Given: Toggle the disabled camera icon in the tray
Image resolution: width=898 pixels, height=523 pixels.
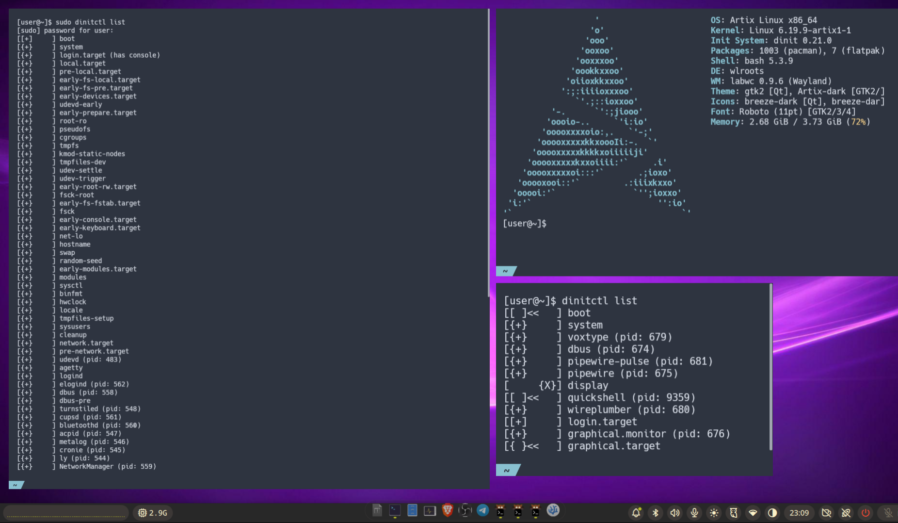Looking at the screenshot, I should pos(826,512).
